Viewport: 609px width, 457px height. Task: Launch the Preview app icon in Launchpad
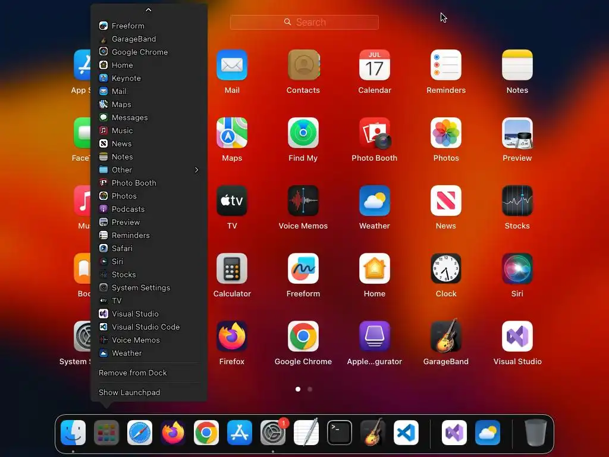[x=517, y=133]
